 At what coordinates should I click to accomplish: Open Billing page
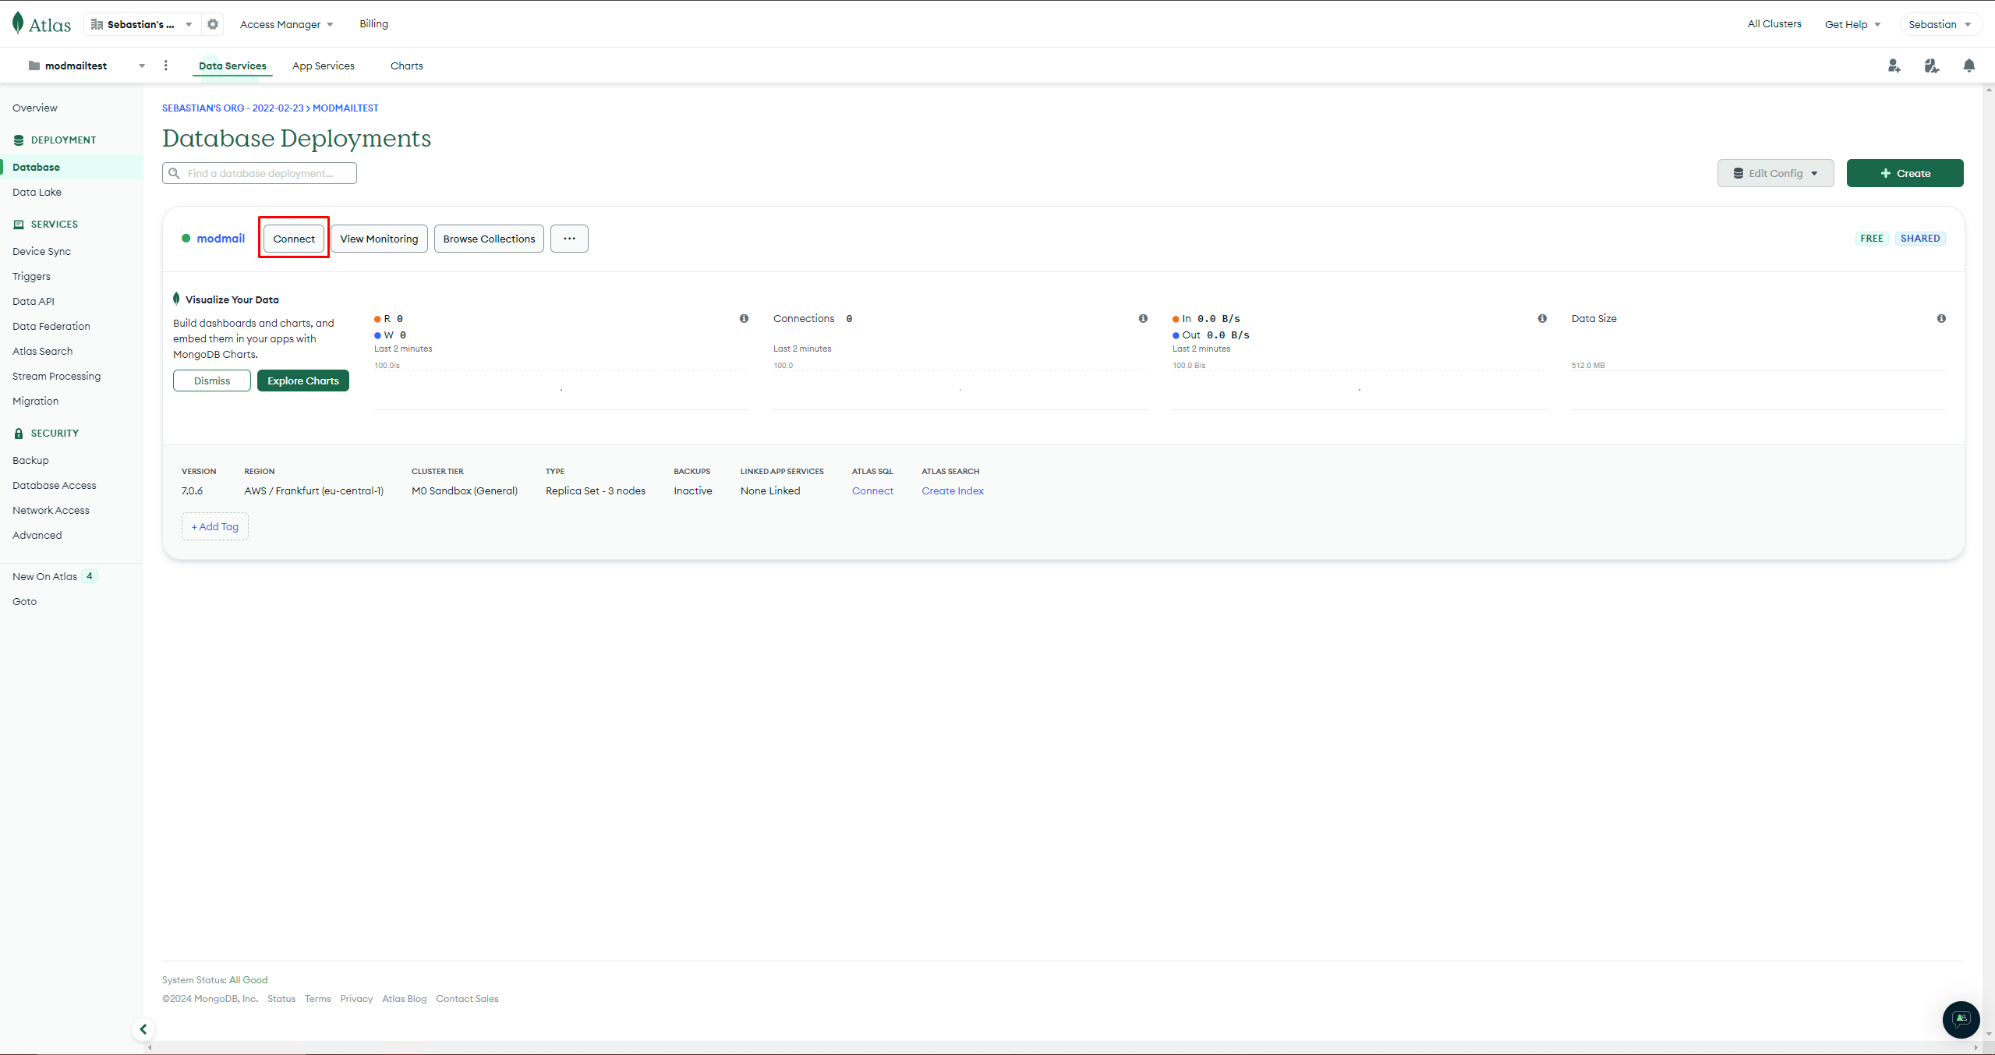(x=373, y=23)
